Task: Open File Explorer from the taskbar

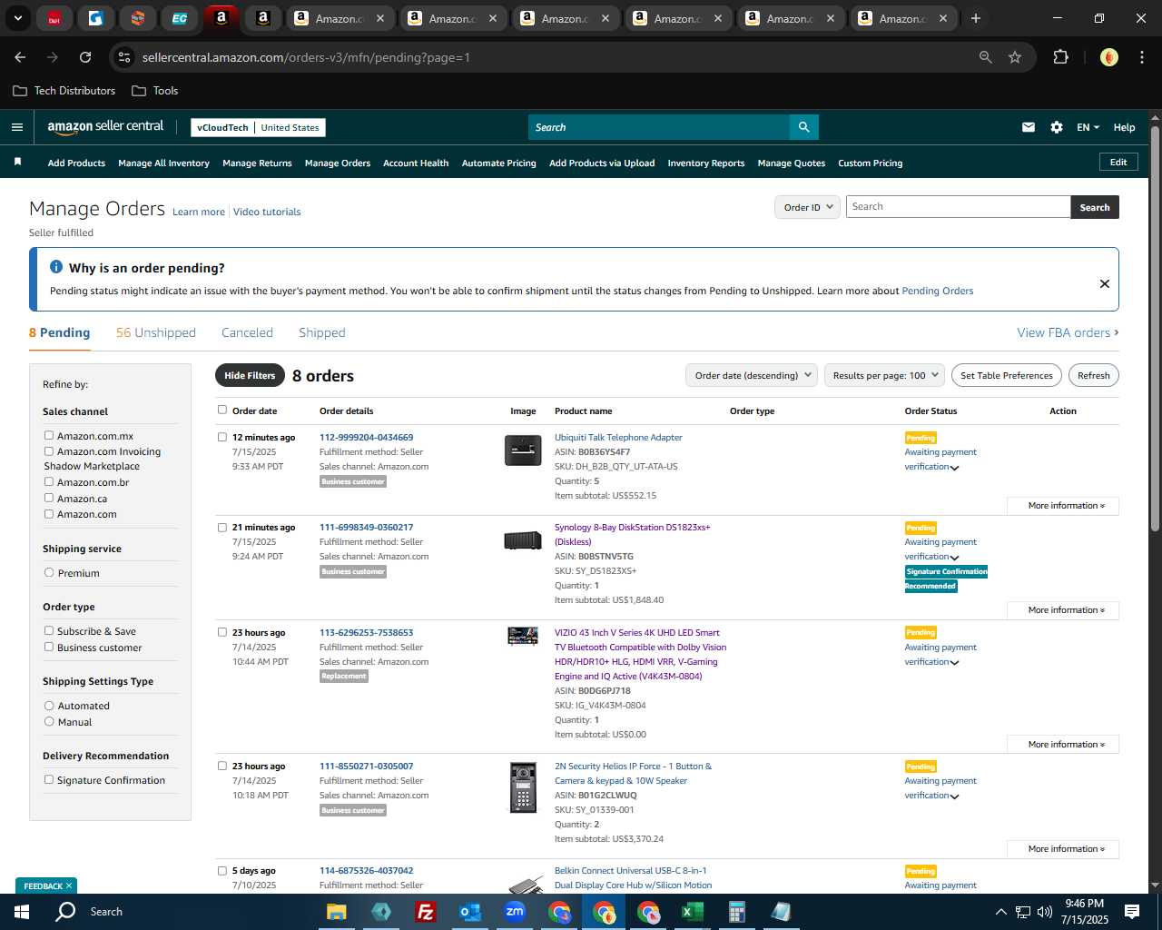Action: coord(337,912)
